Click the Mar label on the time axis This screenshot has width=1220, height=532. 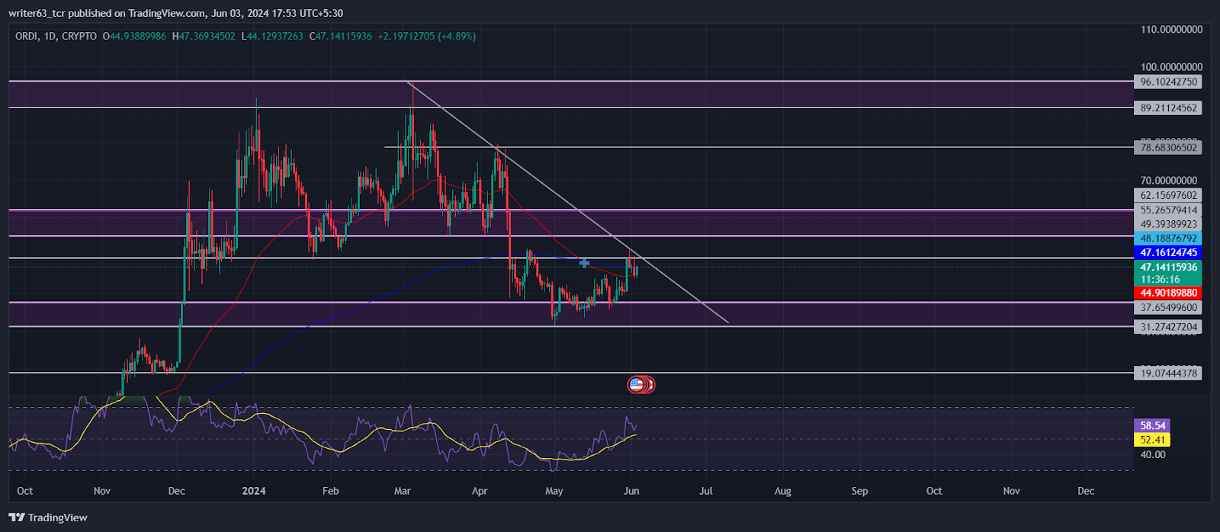pos(403,491)
